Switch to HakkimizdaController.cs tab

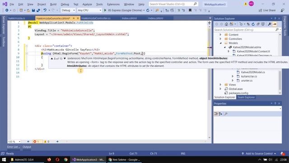96,18
